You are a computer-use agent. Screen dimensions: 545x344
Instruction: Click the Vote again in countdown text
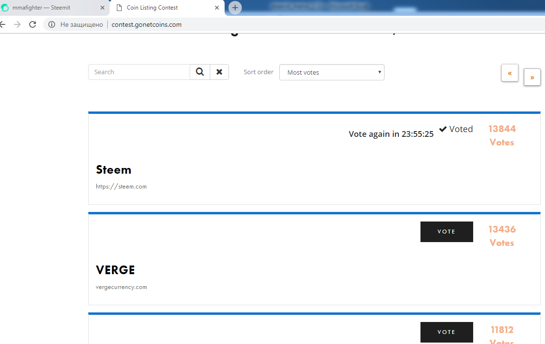(391, 134)
